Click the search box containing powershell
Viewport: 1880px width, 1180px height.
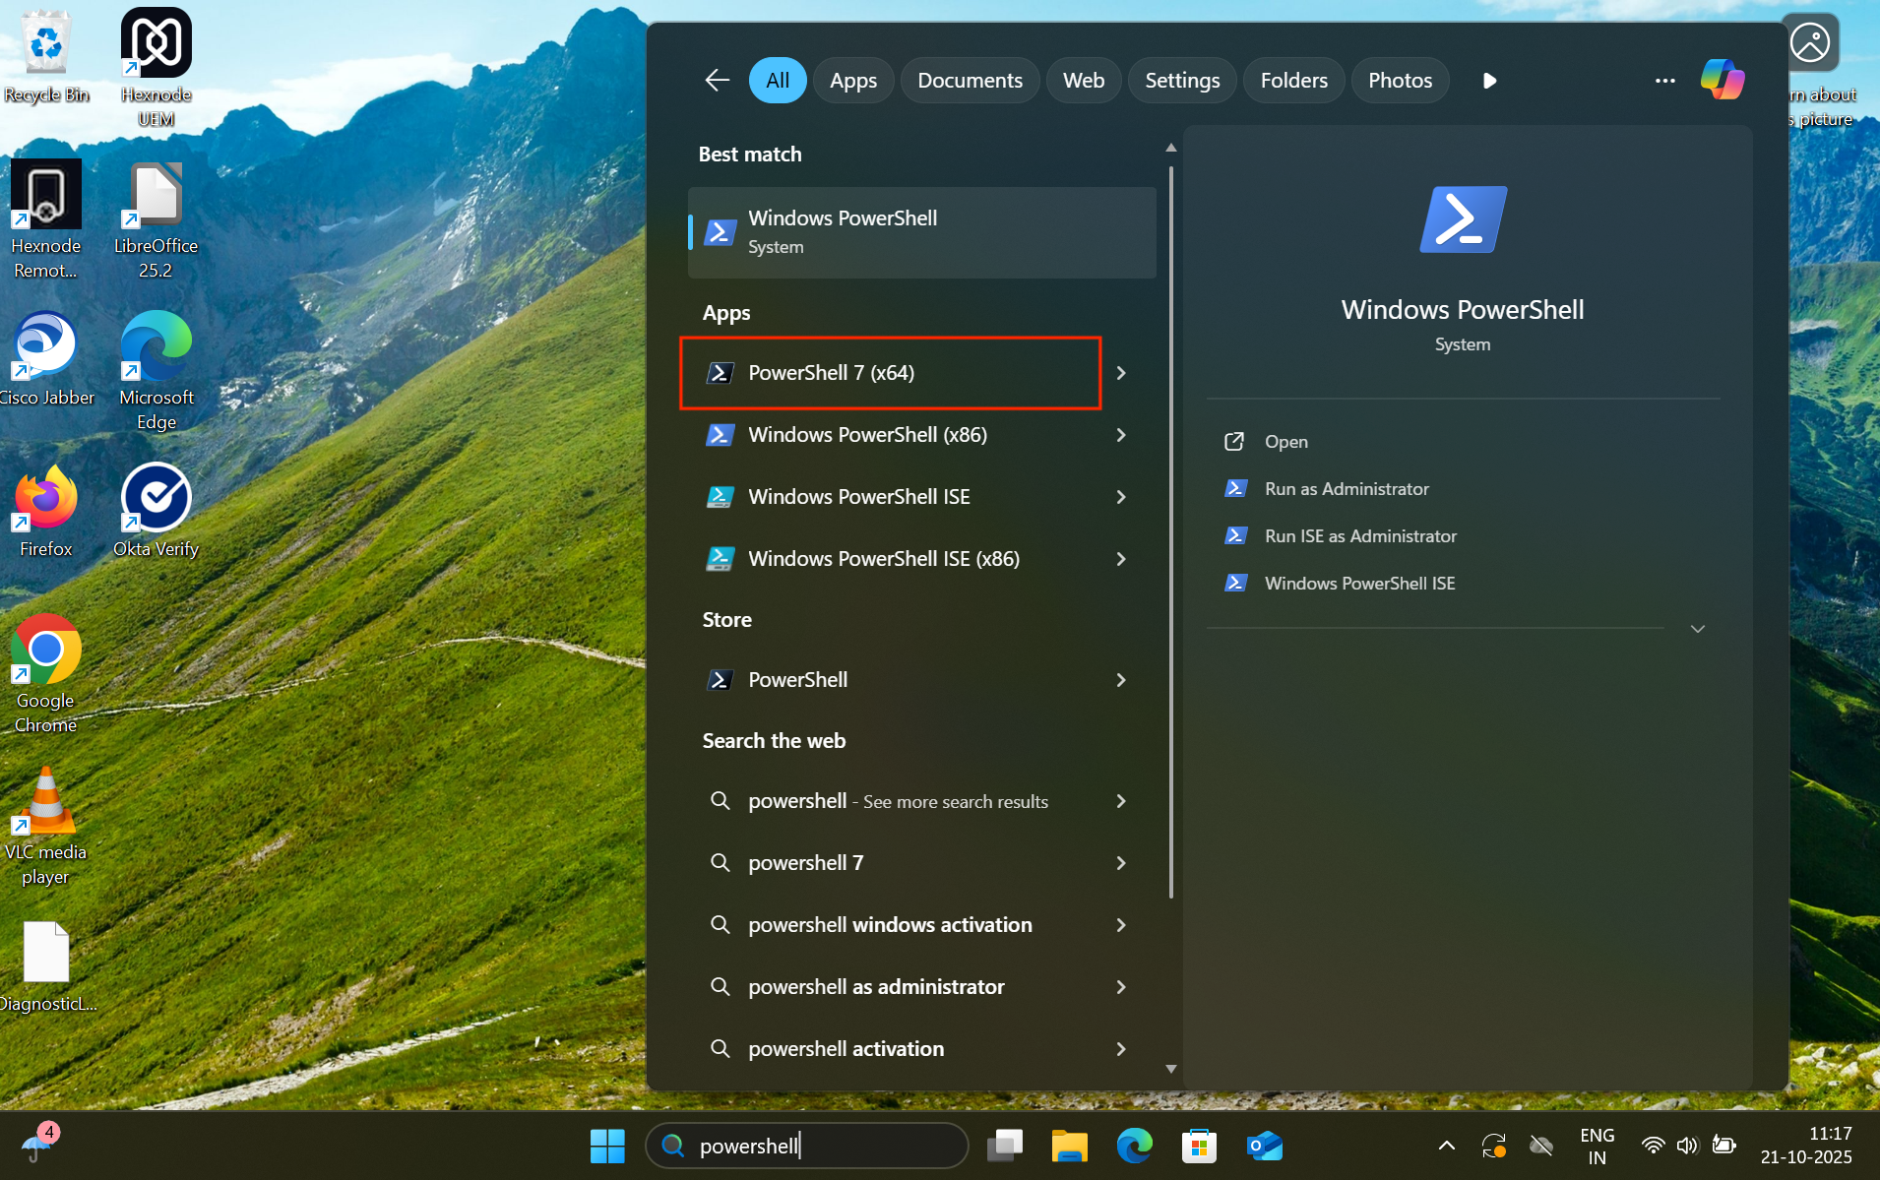(807, 1146)
